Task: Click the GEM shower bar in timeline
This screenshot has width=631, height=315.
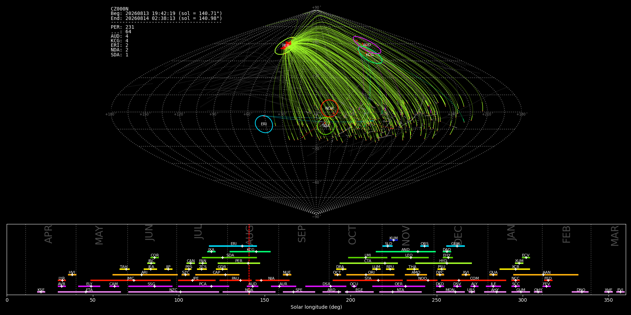Action: pyautogui.click(x=455, y=246)
